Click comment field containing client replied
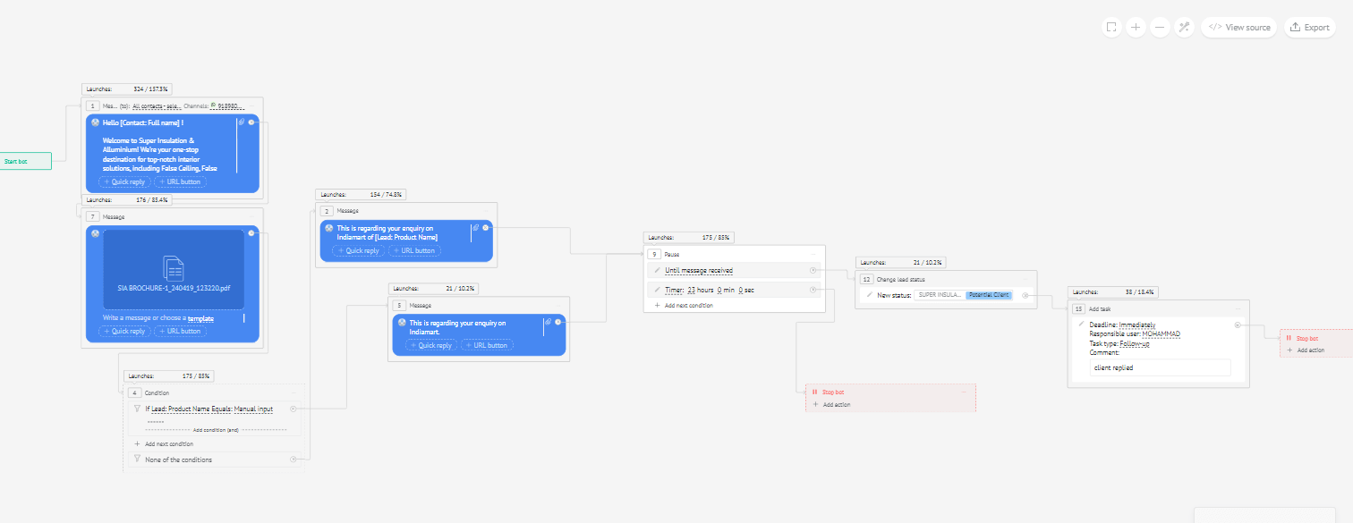1353x523 pixels. pyautogui.click(x=1160, y=367)
